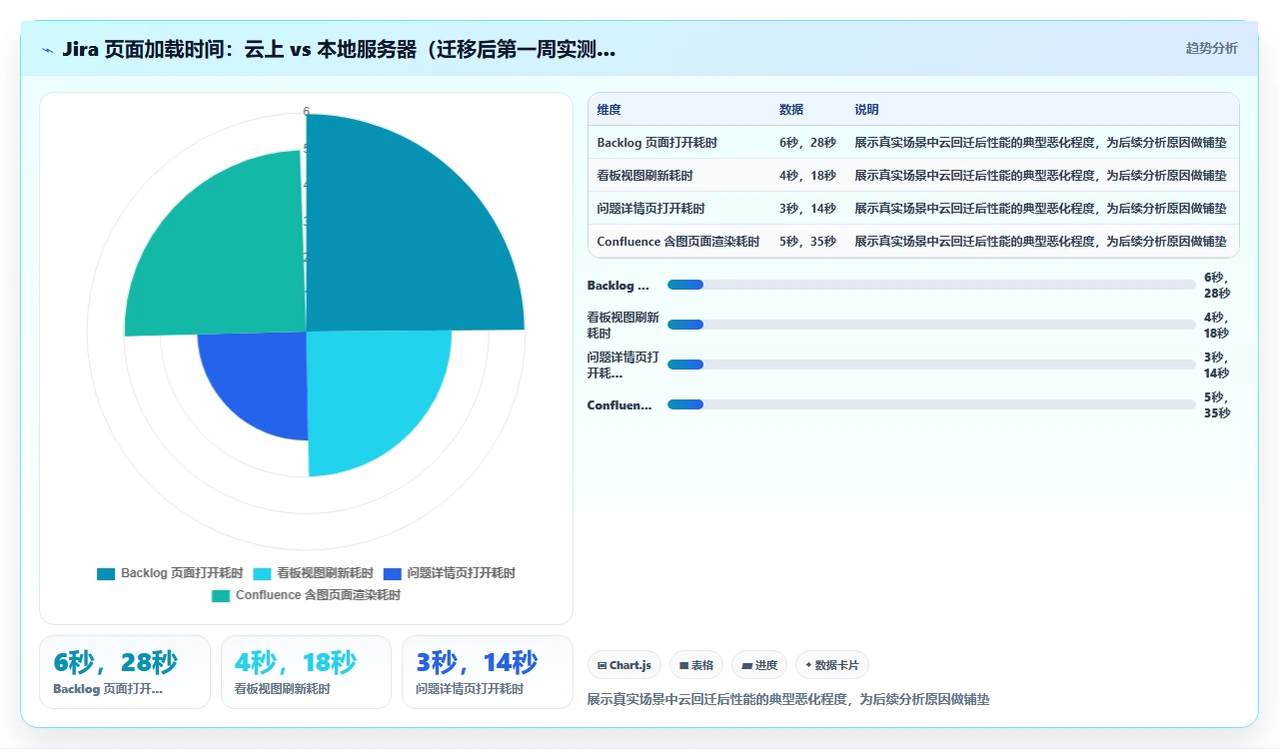Image resolution: width=1279 pixels, height=749 pixels.
Task: Click the table value 4秒，18秒
Action: tap(807, 176)
